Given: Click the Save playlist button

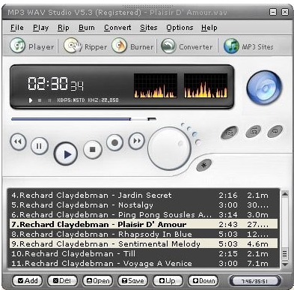Looking at the screenshot, I should [x=132, y=281].
